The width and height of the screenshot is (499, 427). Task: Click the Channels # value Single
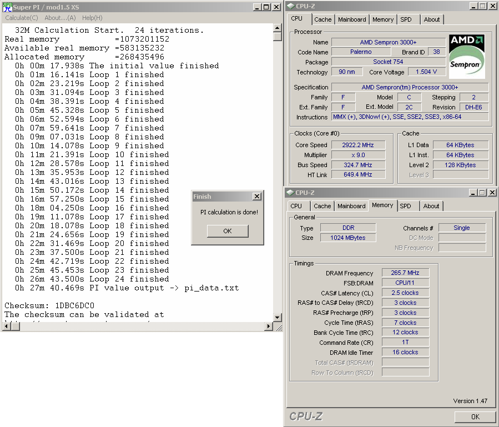tap(462, 228)
